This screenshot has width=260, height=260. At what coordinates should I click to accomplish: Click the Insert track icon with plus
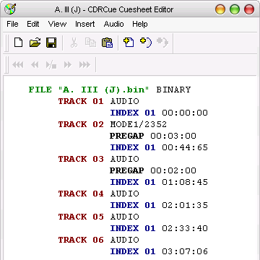146,43
